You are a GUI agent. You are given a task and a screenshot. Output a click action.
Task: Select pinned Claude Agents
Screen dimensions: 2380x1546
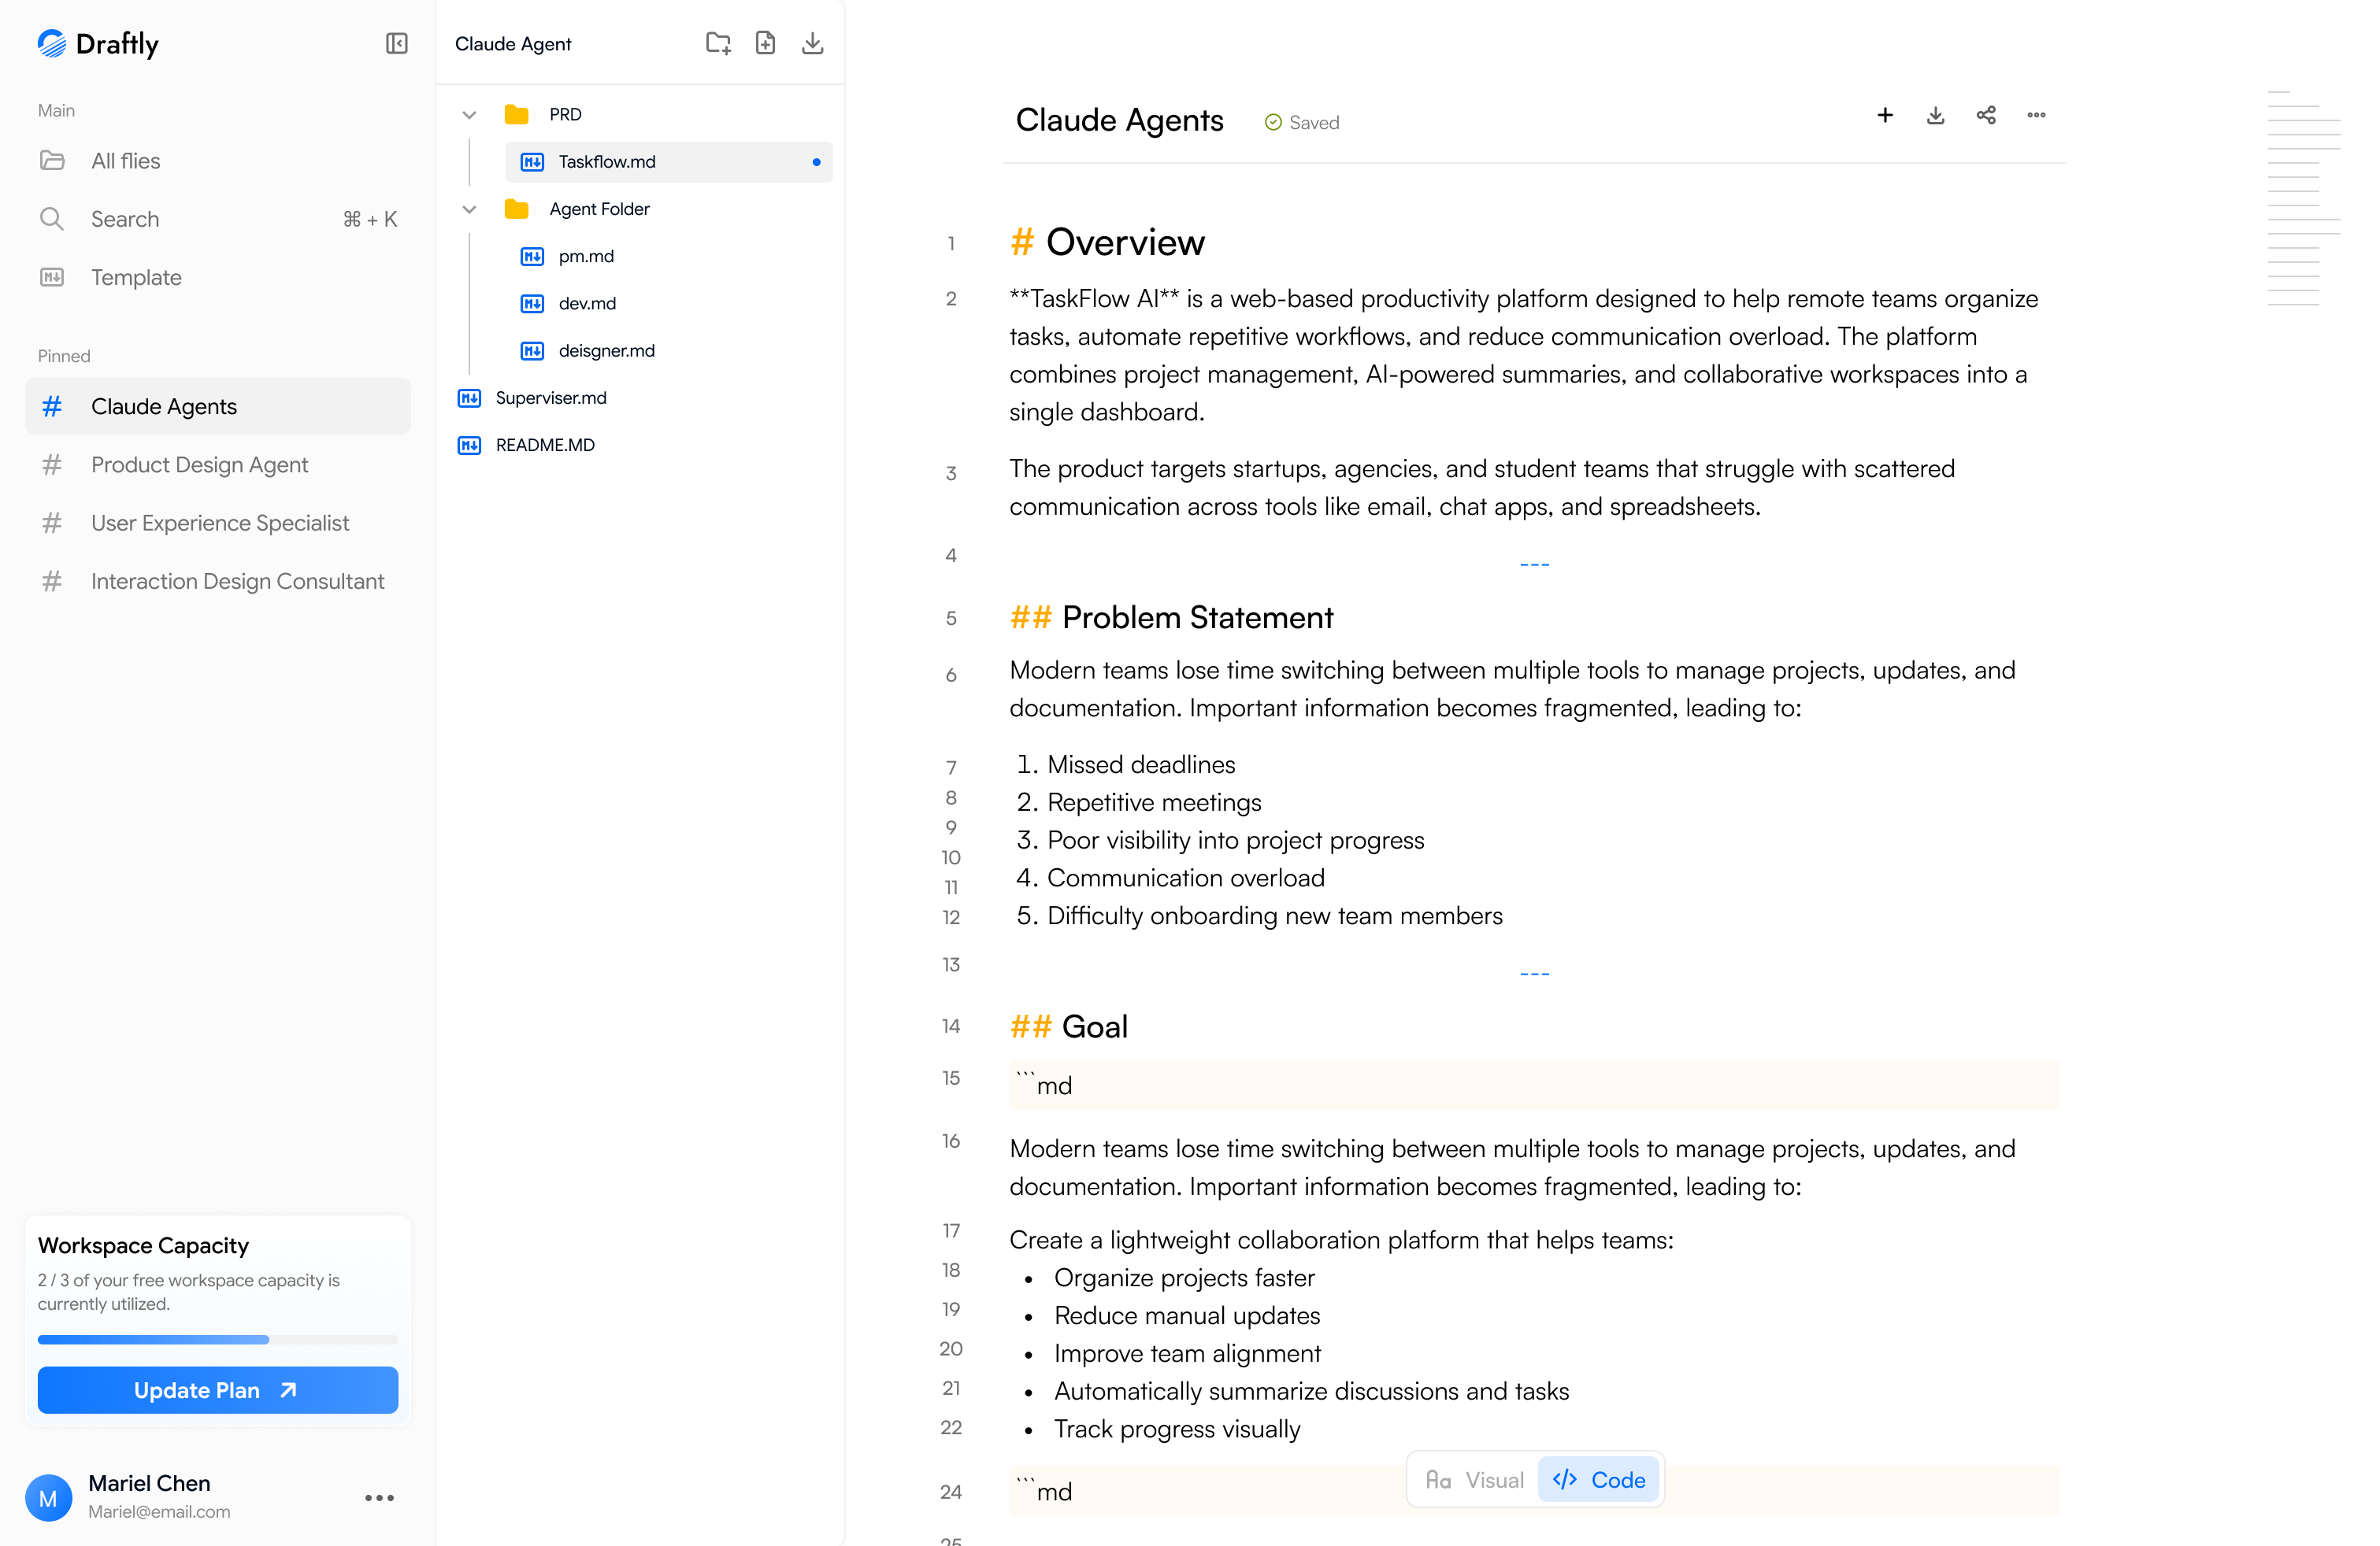tap(218, 407)
